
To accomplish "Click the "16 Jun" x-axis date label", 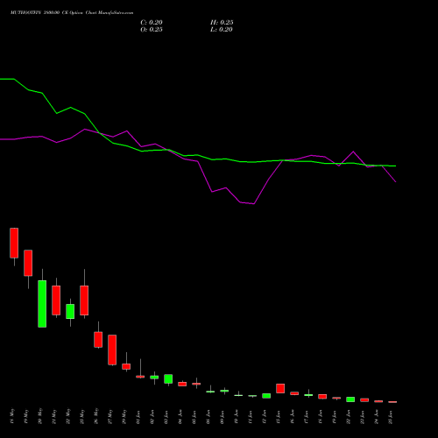I will tap(293, 417).
